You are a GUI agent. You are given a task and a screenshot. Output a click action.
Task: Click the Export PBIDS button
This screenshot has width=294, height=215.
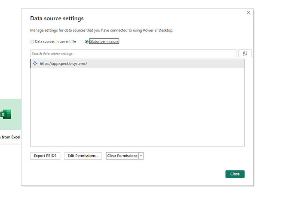(45, 156)
